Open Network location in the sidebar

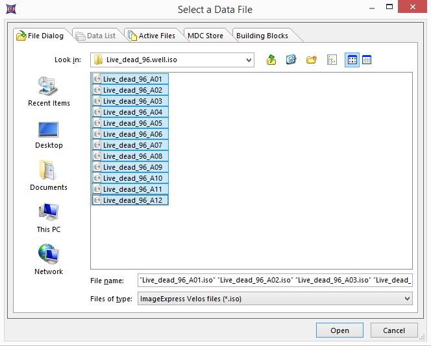(49, 260)
